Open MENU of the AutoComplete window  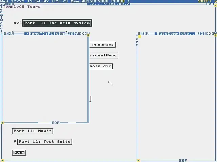pos(144,34)
